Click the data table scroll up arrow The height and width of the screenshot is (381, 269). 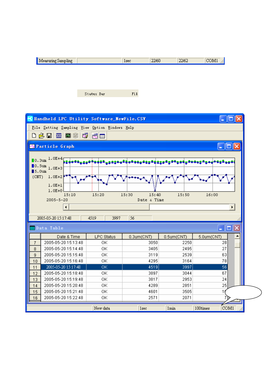(237, 236)
